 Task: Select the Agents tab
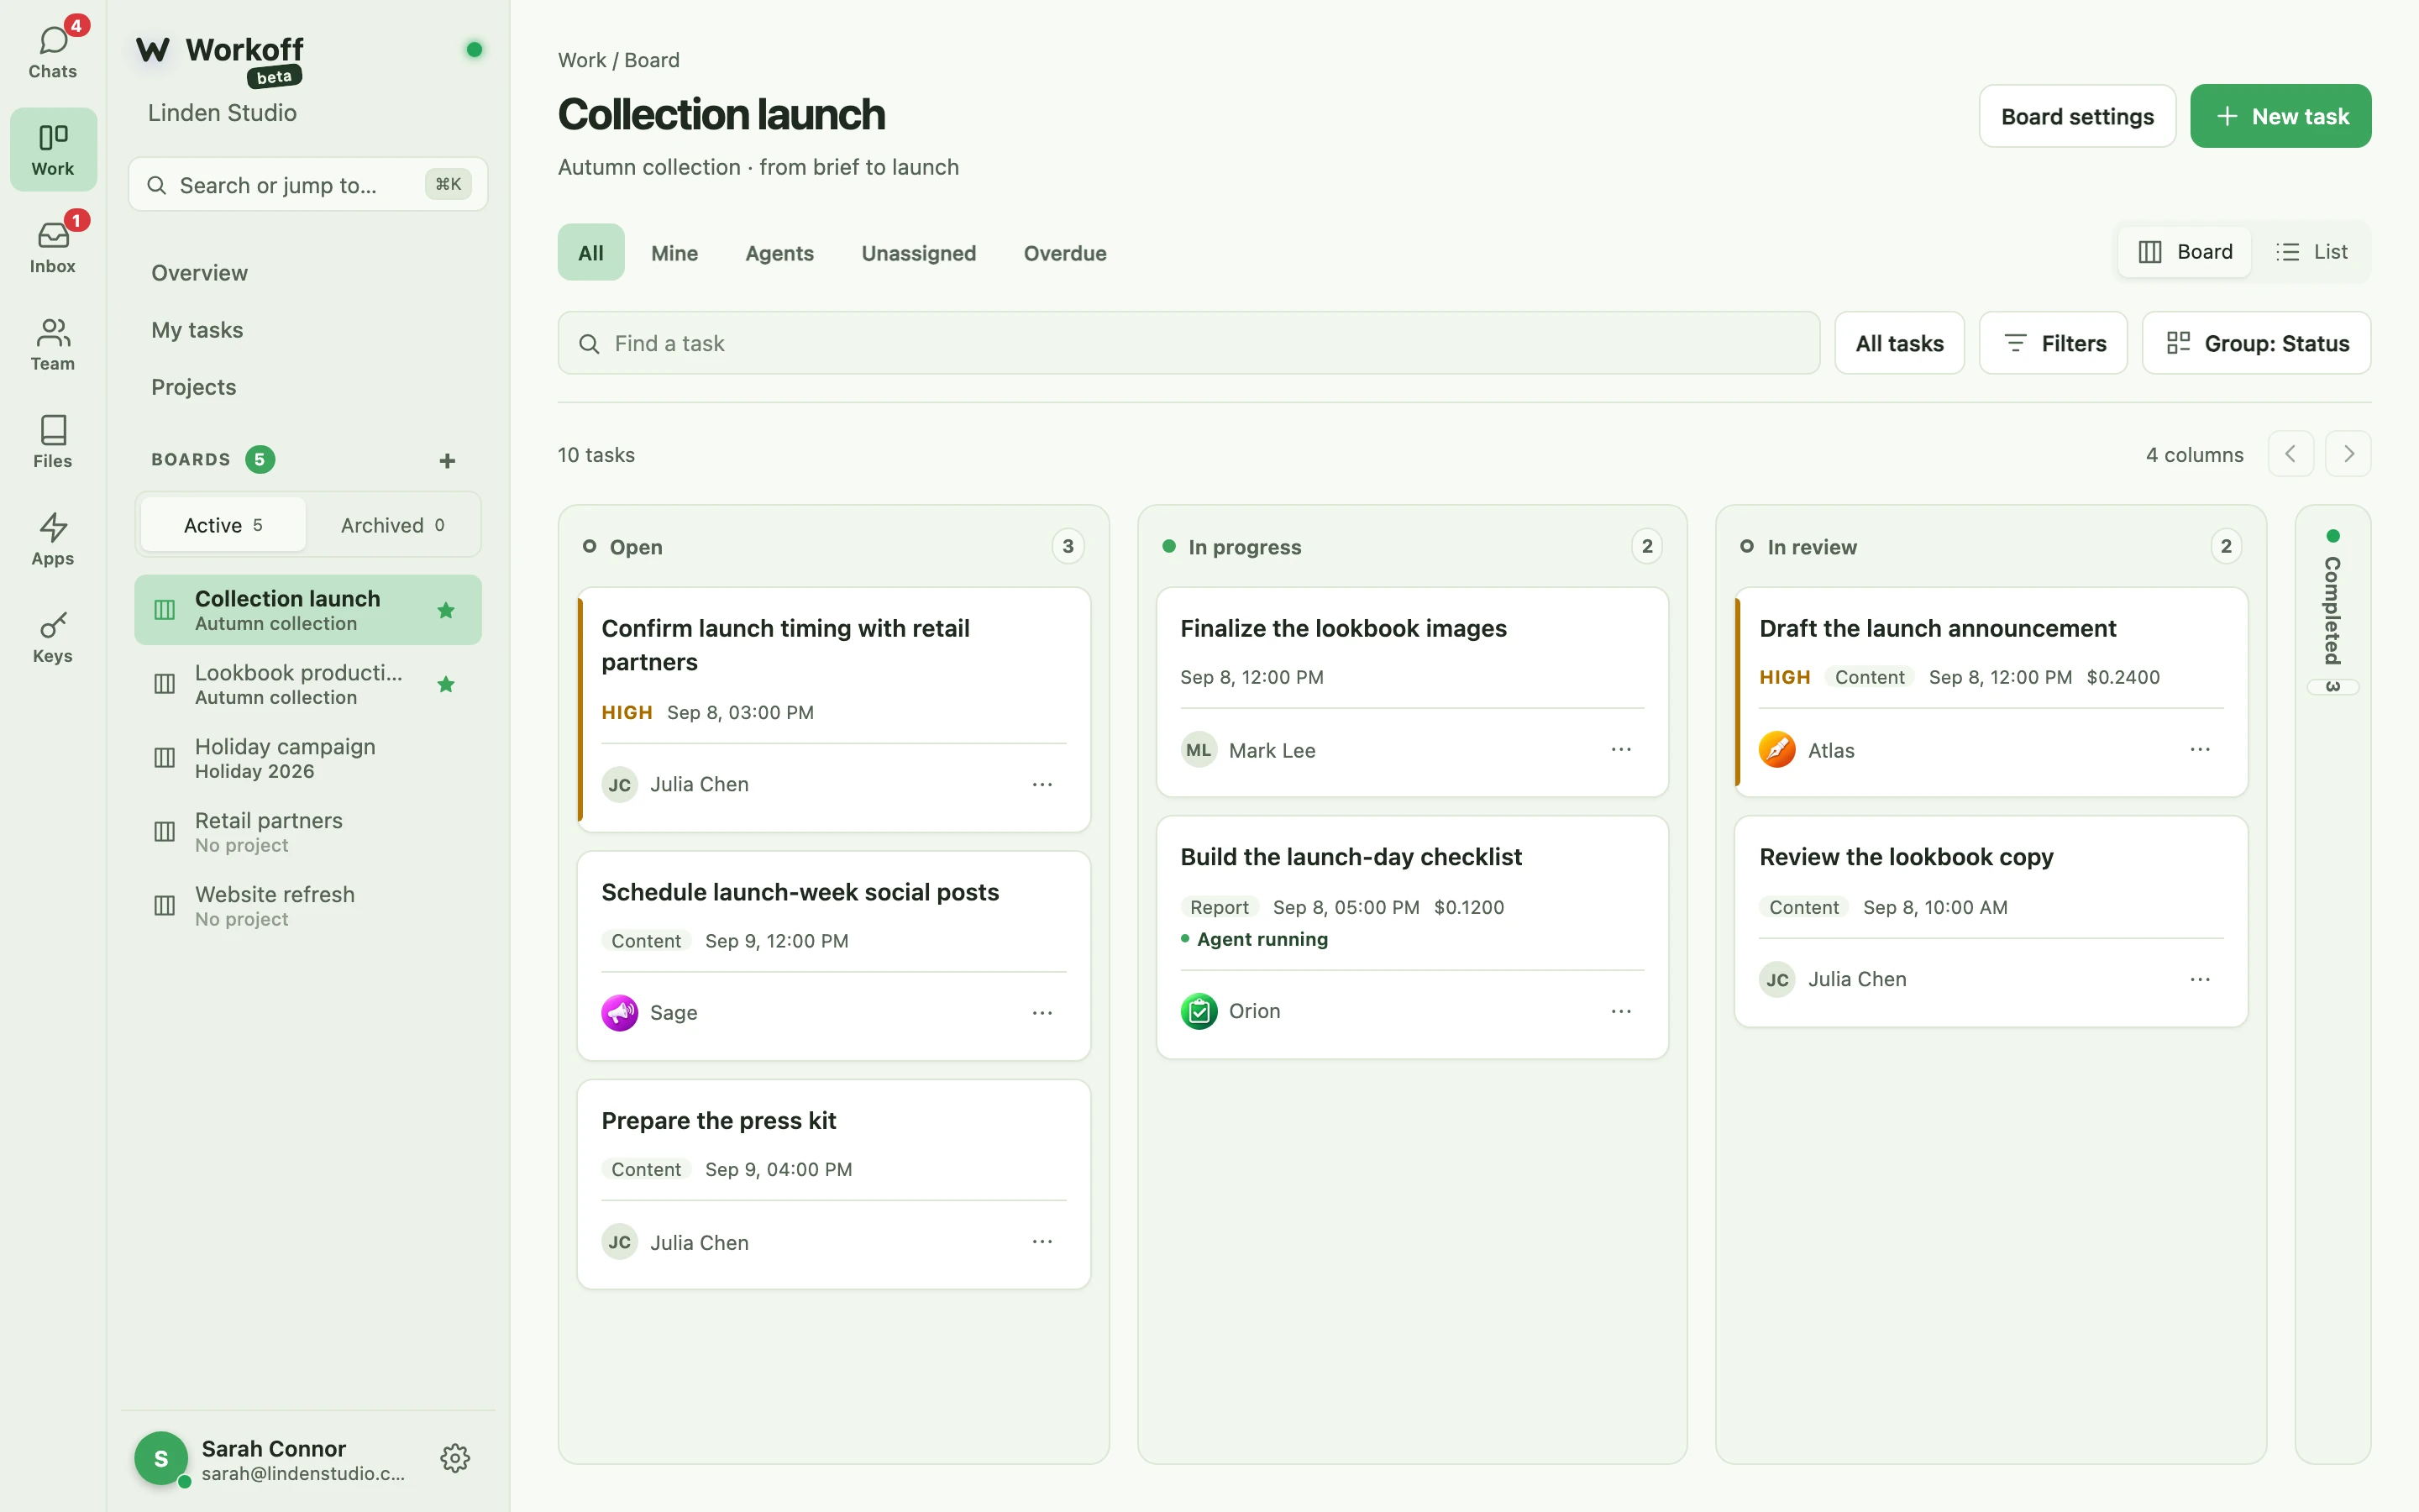[779, 253]
